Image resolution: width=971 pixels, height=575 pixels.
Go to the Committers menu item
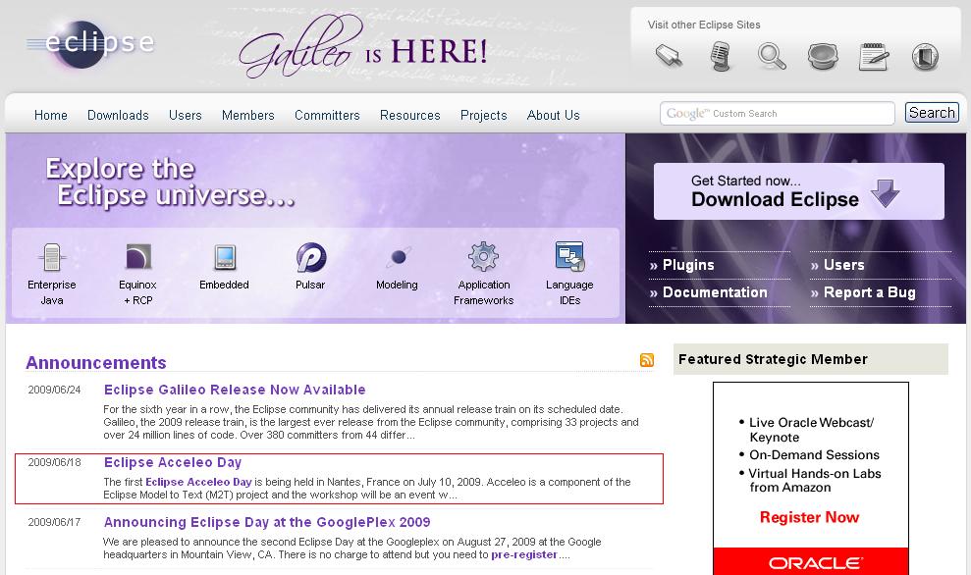(327, 115)
